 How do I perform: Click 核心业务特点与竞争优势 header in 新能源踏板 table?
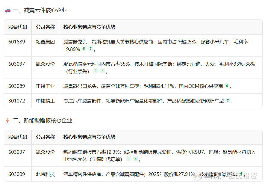[x=89, y=137]
